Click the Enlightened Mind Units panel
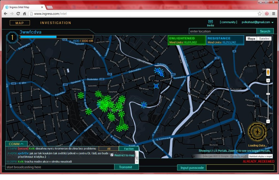 pos(187,40)
